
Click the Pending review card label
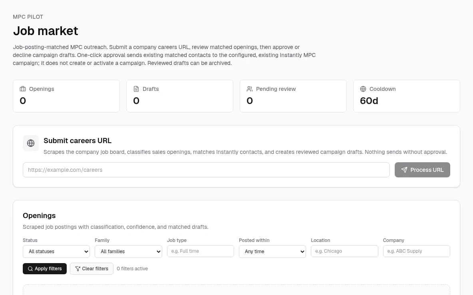276,89
